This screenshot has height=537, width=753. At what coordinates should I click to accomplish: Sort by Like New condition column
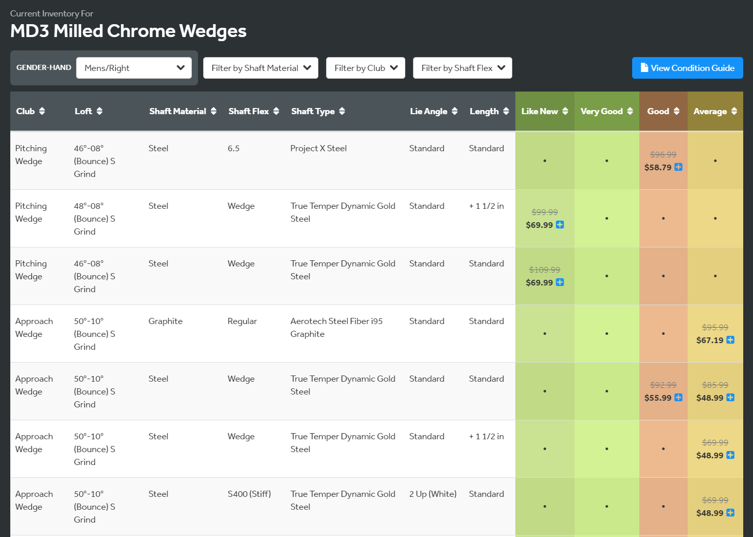pos(545,111)
